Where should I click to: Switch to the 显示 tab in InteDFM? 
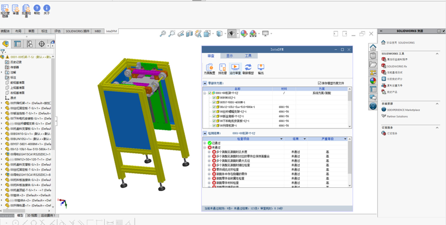pyautogui.click(x=230, y=56)
